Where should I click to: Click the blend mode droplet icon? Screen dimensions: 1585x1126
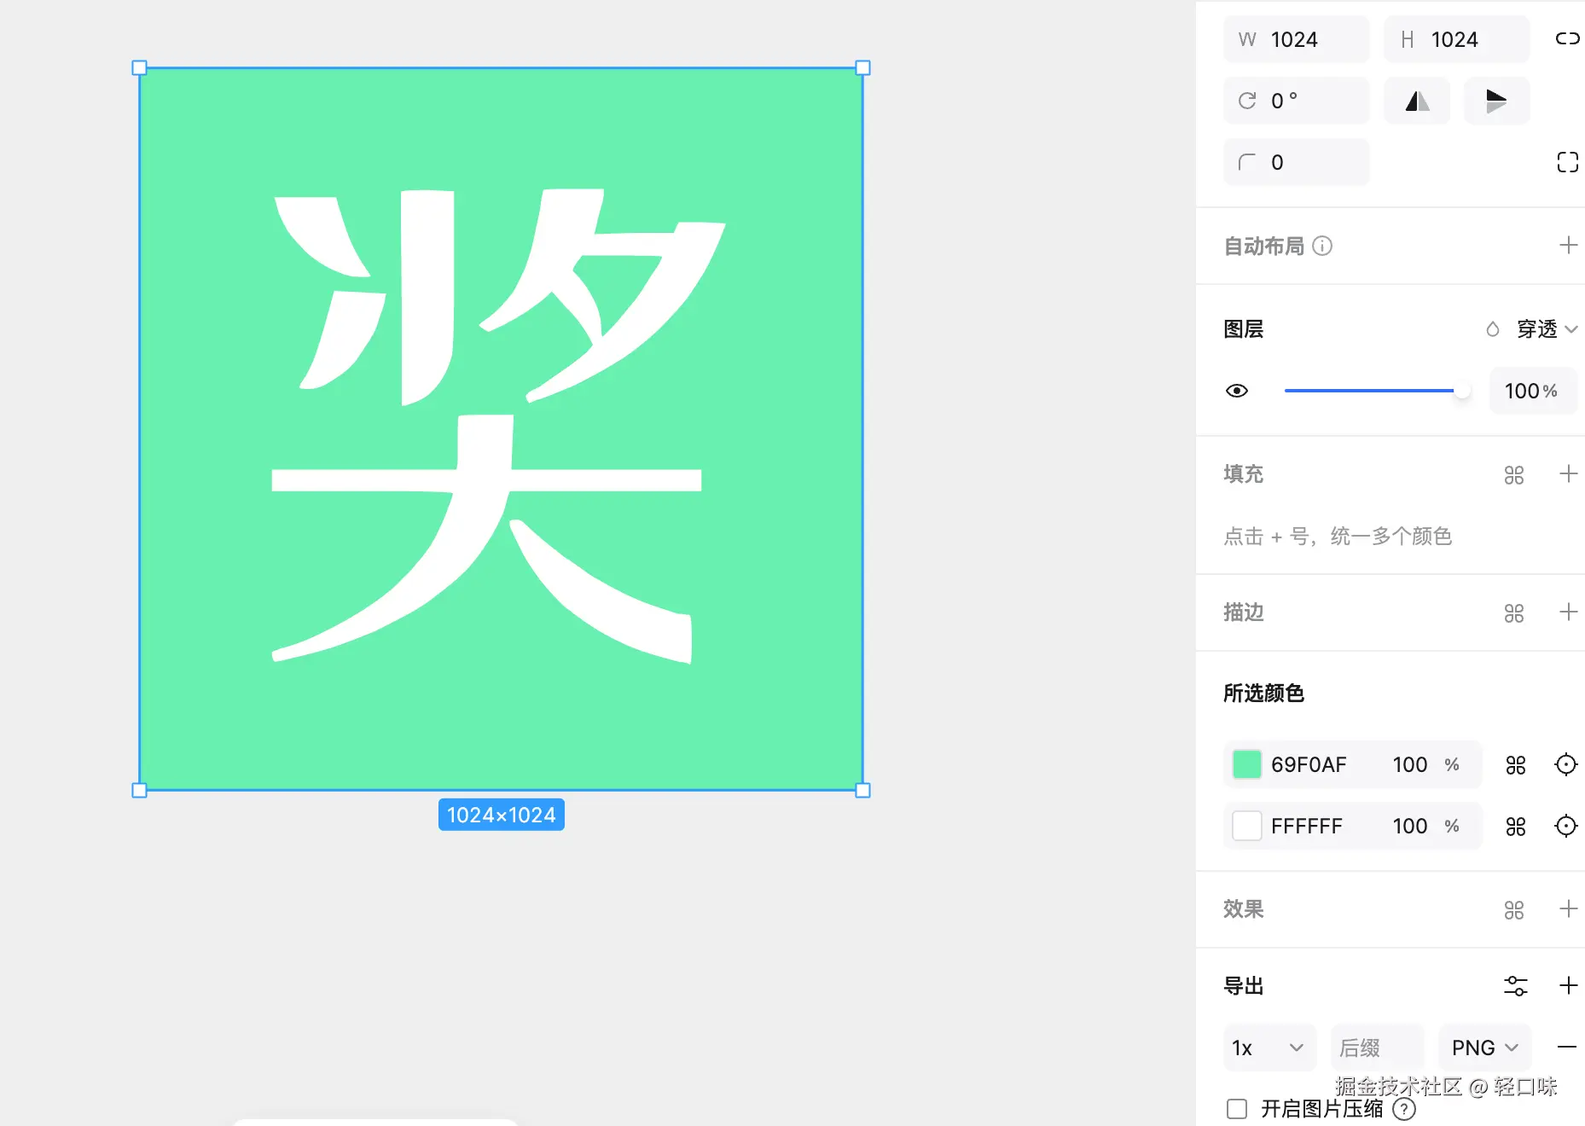coord(1493,329)
